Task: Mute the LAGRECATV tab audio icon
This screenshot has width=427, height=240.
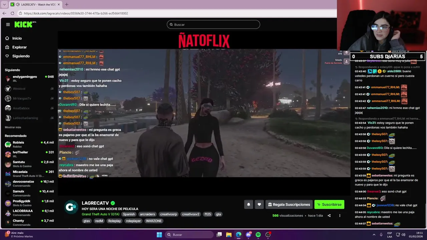Action: coord(17,5)
